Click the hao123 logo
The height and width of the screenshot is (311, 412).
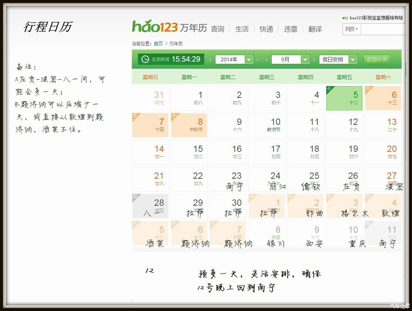pyautogui.click(x=155, y=27)
